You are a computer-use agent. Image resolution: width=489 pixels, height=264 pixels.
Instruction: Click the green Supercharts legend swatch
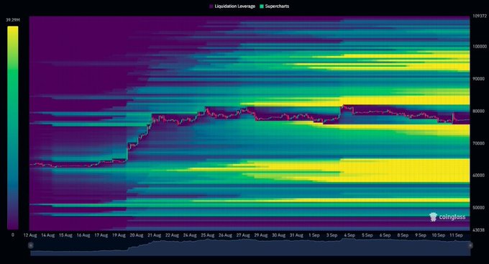click(x=262, y=6)
